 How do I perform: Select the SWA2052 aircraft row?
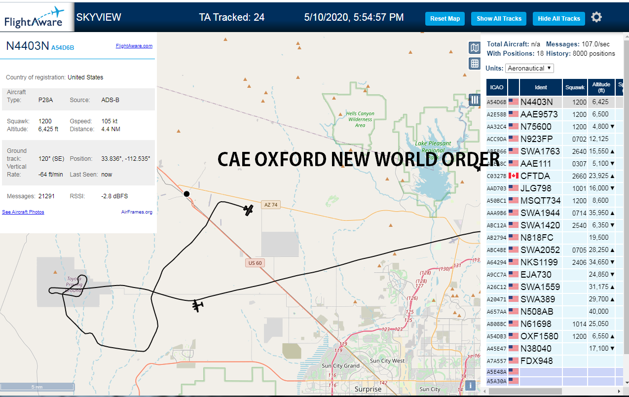pos(554,250)
